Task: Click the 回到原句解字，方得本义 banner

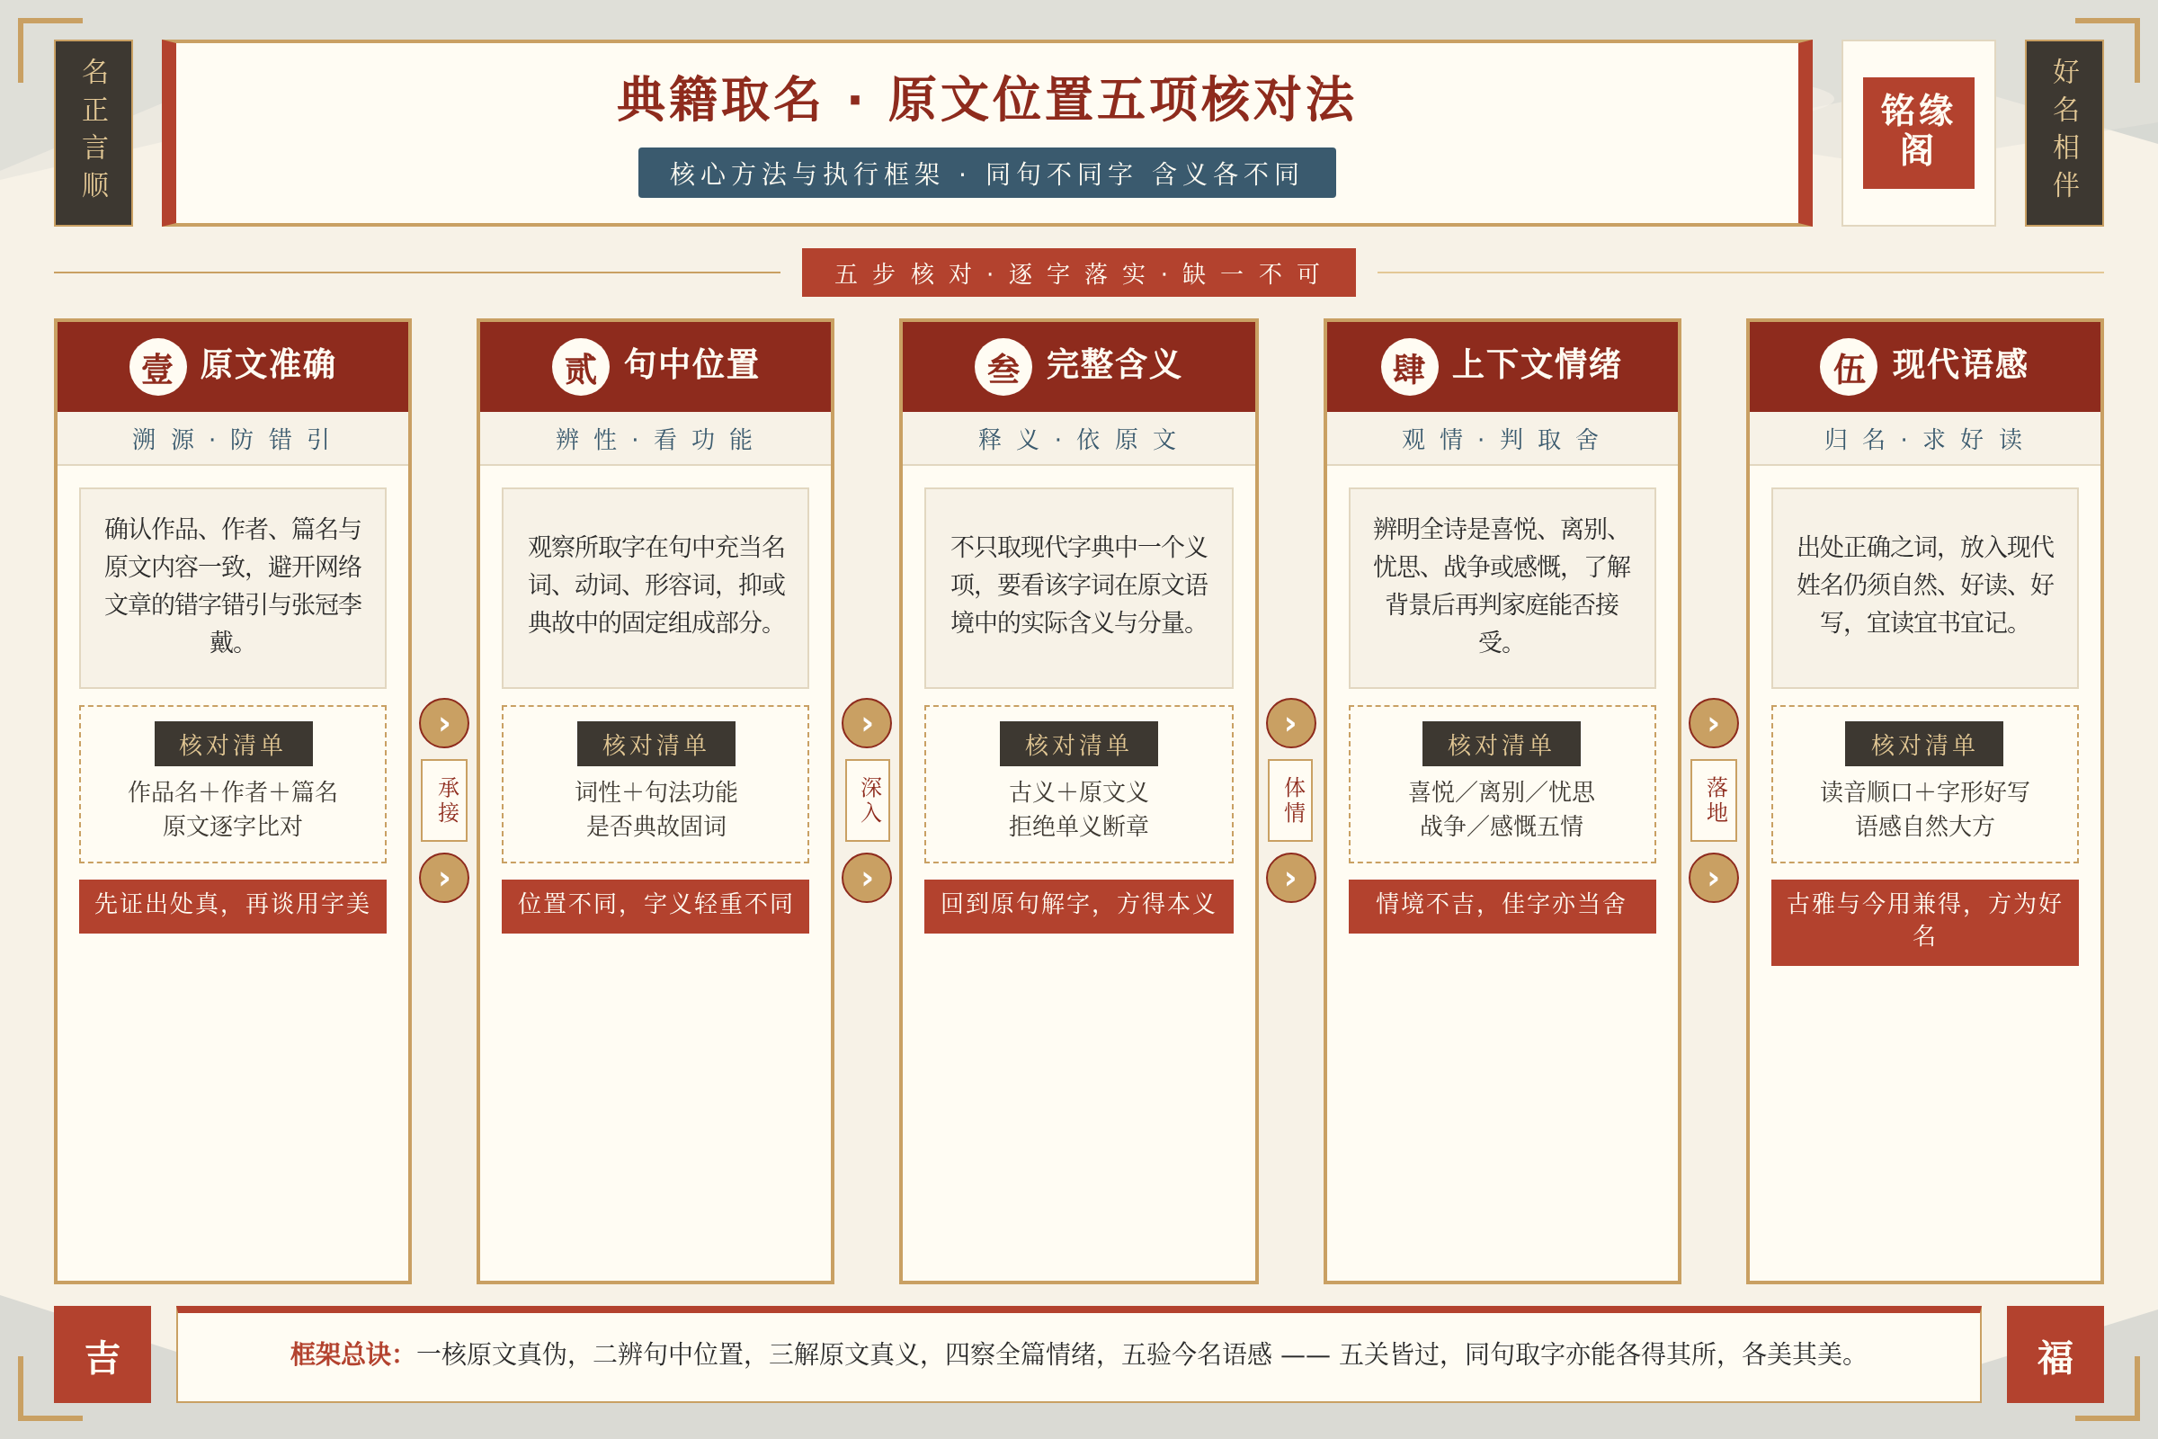Action: tap(1079, 906)
